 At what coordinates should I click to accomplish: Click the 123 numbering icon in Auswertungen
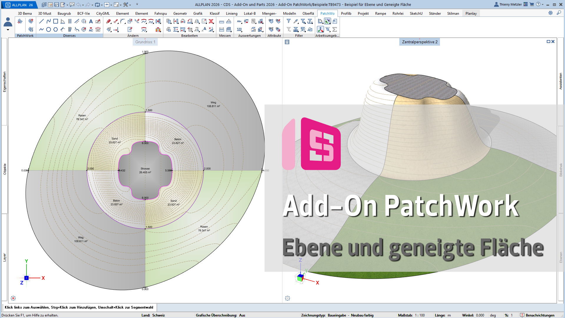(x=239, y=29)
